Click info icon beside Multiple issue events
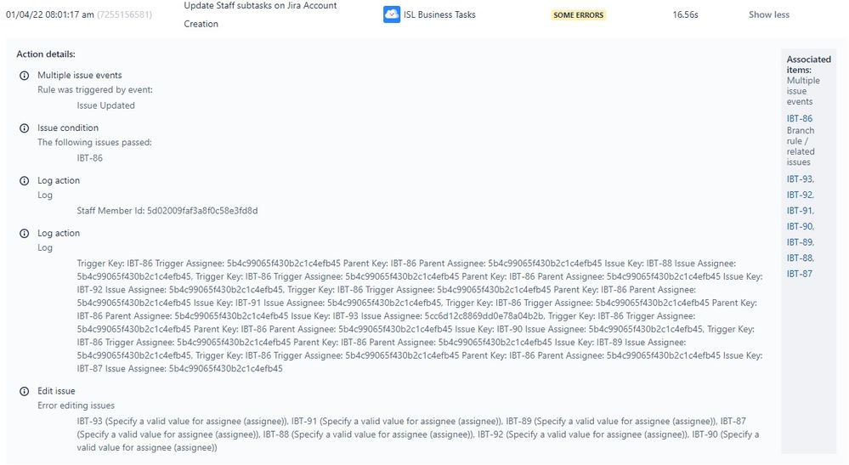Viewport: 849px width, 465px height. click(x=25, y=76)
